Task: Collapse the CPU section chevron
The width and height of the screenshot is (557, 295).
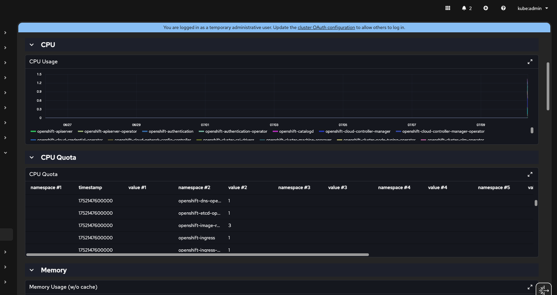Action: click(x=32, y=45)
